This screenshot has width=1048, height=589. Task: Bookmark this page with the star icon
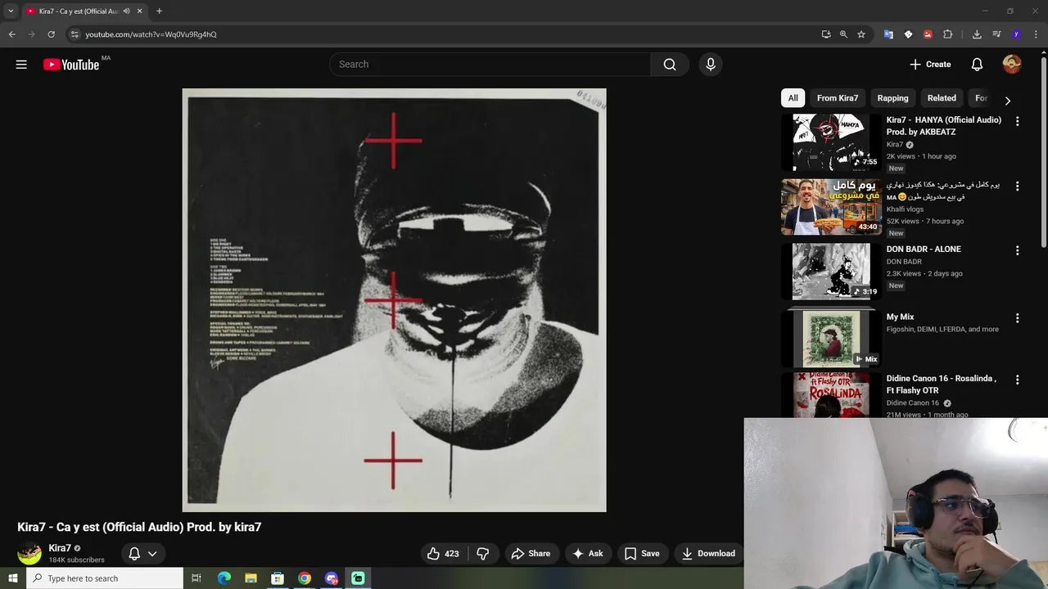861,34
